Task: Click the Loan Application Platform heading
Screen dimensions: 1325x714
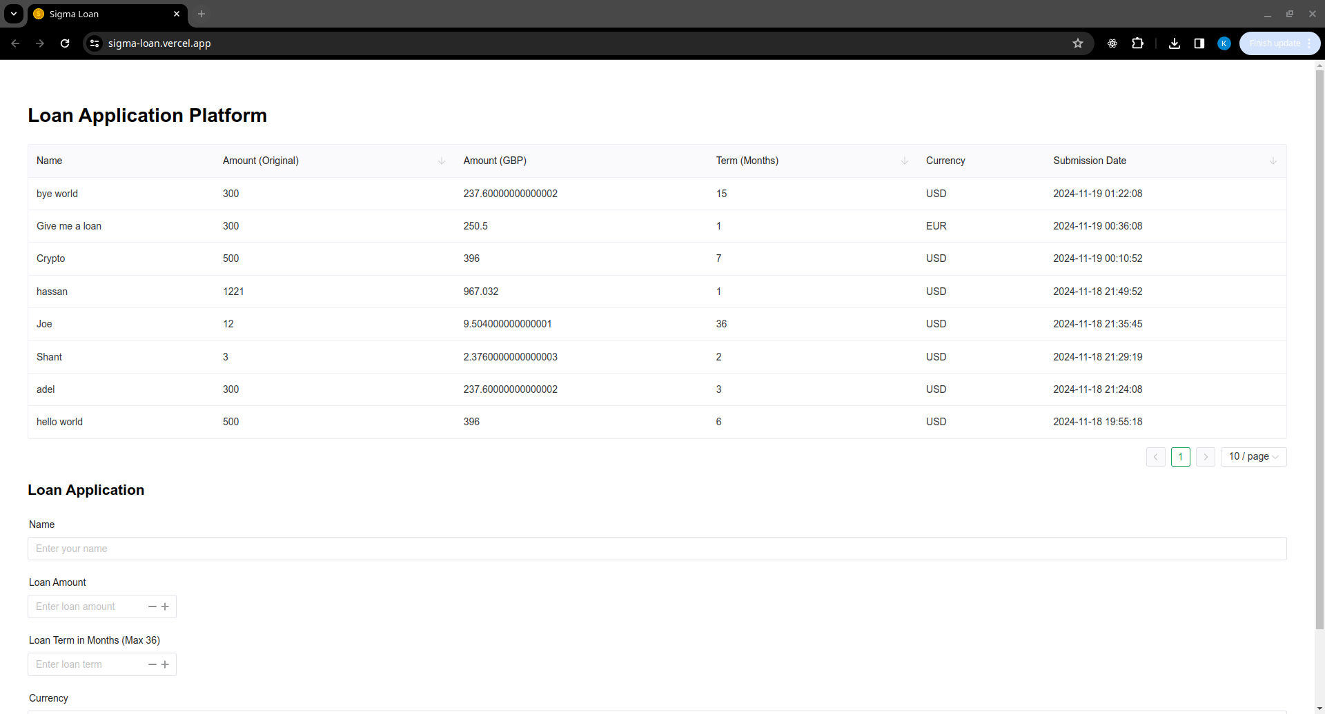Action: (x=147, y=116)
